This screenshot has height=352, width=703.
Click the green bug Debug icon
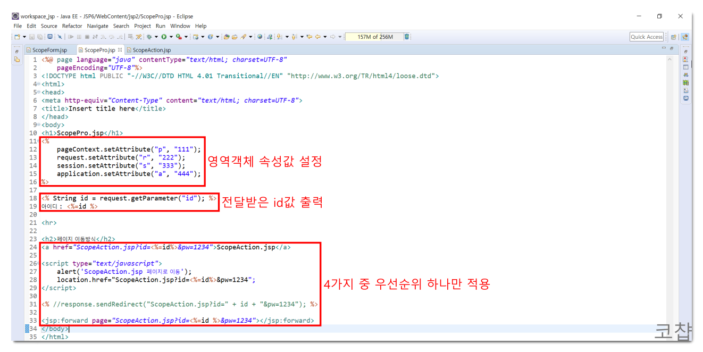(149, 37)
